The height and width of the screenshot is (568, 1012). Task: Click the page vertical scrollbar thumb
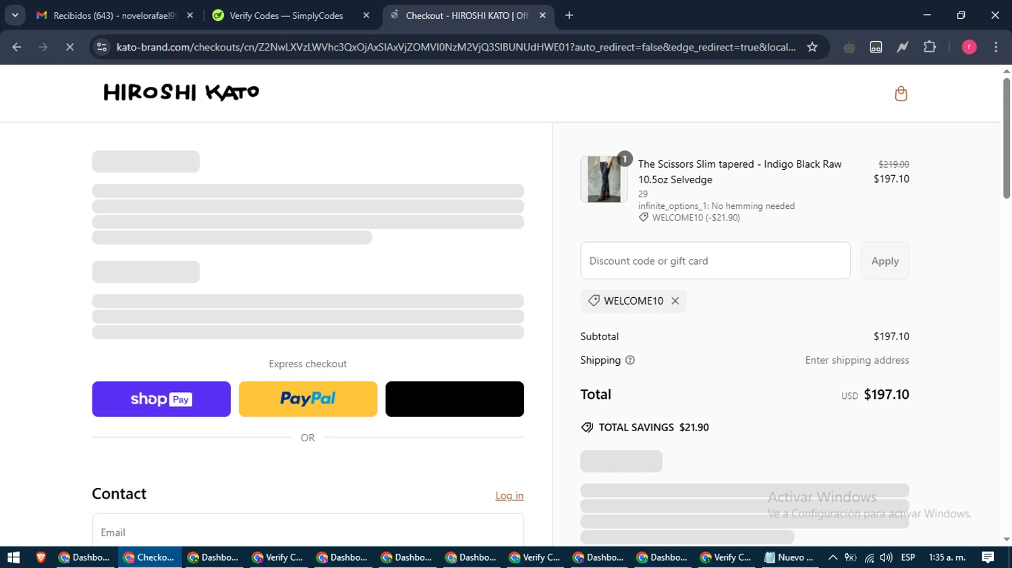(x=1006, y=138)
